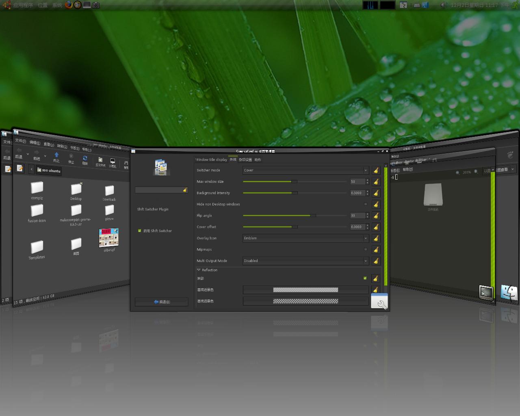Switch to the 动作 tab
The image size is (520, 416).
point(258,160)
